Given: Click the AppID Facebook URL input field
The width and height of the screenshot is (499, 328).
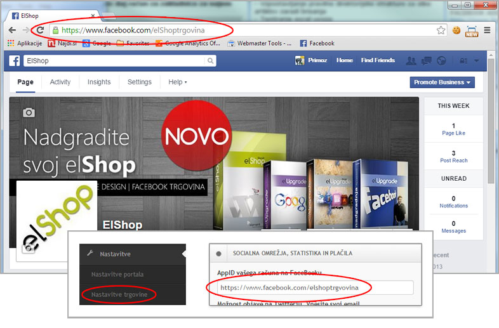Looking at the screenshot, I should 316,287.
